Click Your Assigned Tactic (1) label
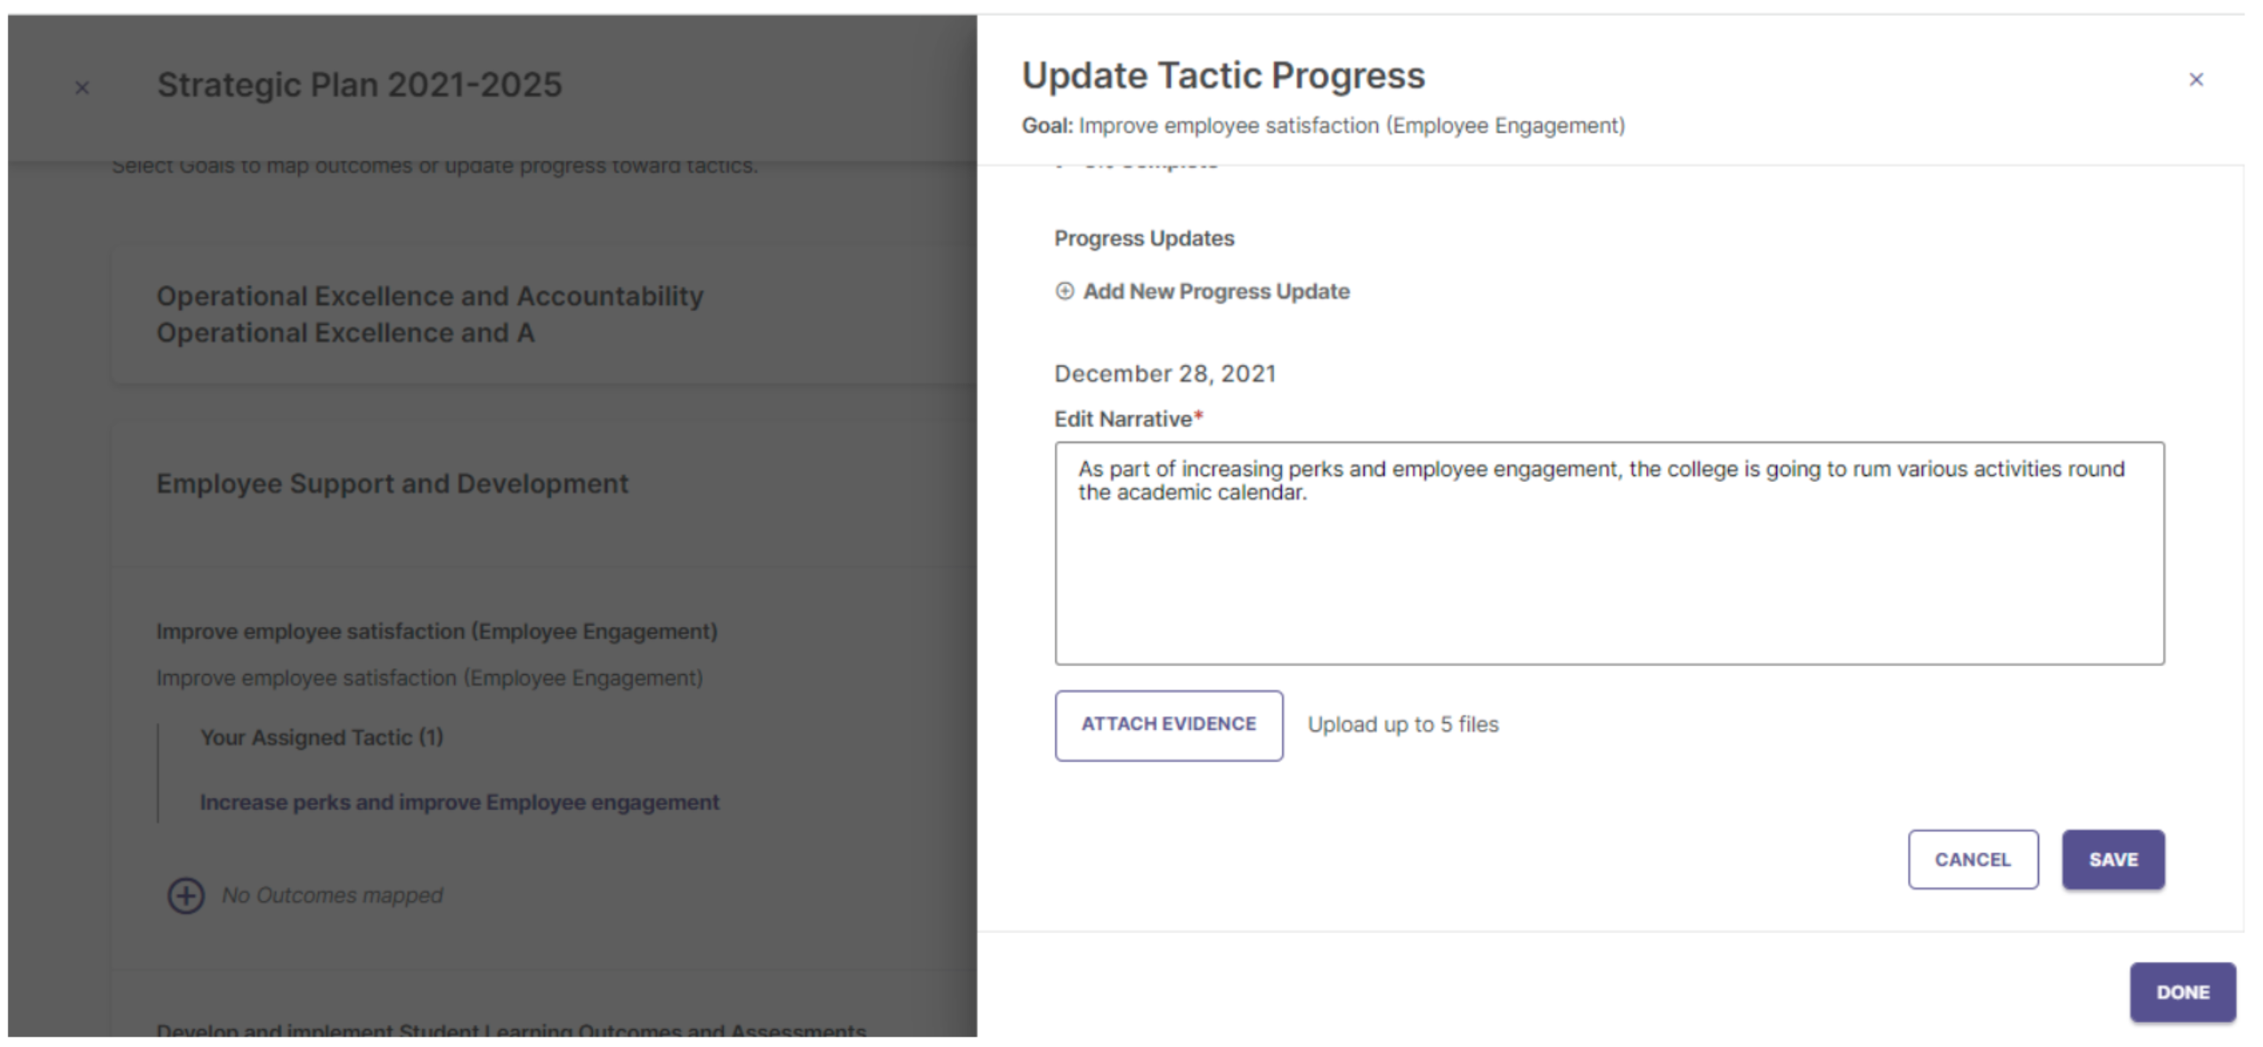 [321, 737]
